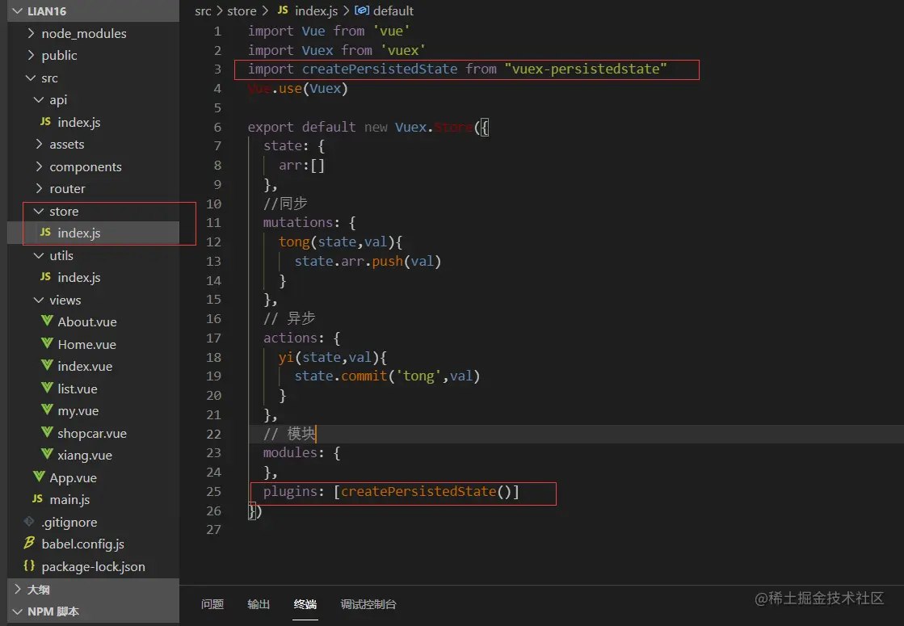
Task: Click index.js in the breadcrumb path
Action: 316,11
